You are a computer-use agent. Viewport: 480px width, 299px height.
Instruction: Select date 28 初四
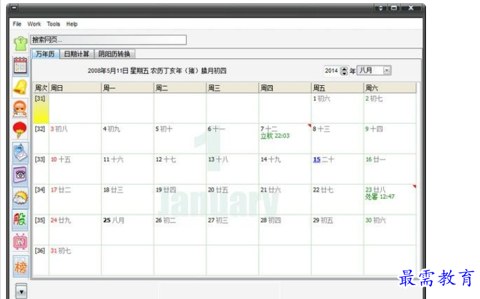pyautogui.click(x=285, y=230)
